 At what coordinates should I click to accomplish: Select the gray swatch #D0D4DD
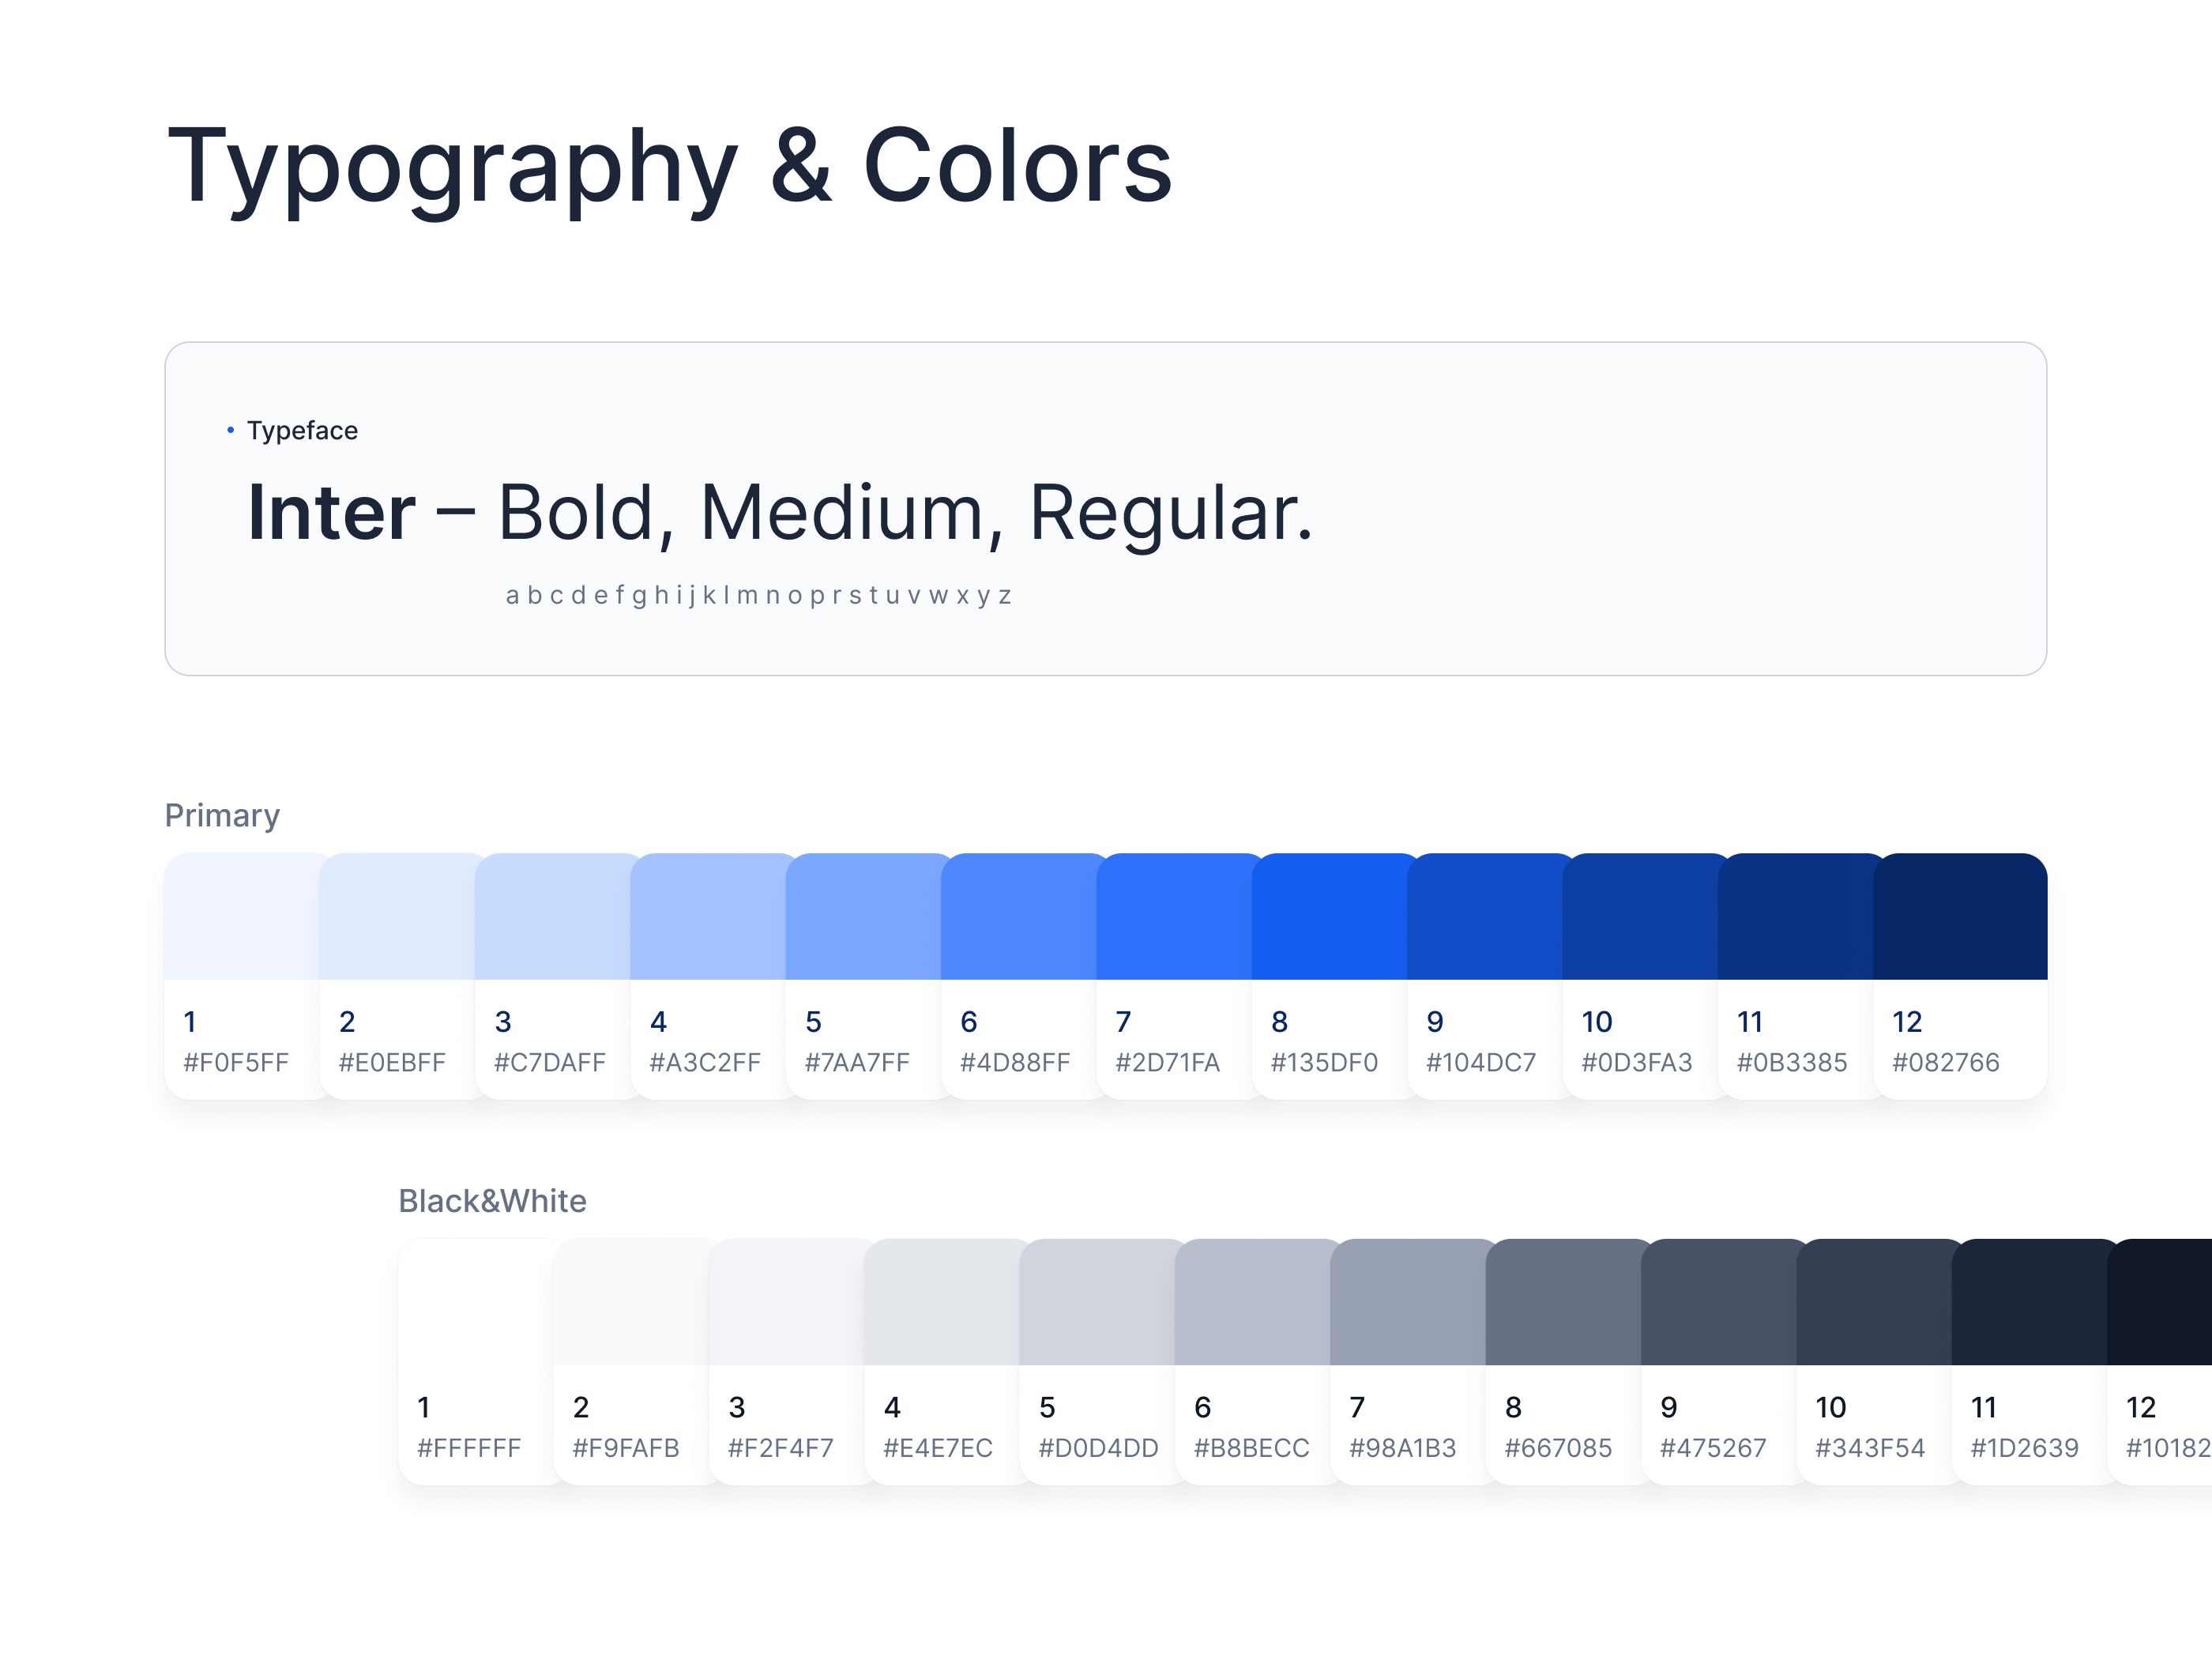pos(1098,1302)
